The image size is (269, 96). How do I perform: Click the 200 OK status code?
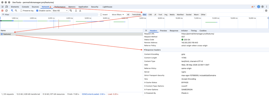tap(186, 40)
